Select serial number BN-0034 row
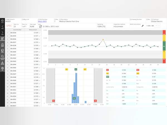The width and height of the screenshot is (167, 125). (23, 33)
